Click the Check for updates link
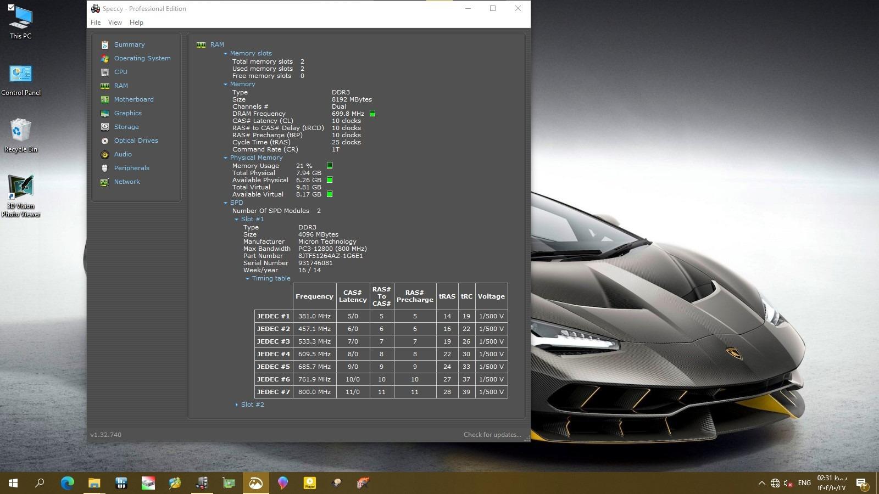Screen dimensions: 879x494 tap(492, 435)
